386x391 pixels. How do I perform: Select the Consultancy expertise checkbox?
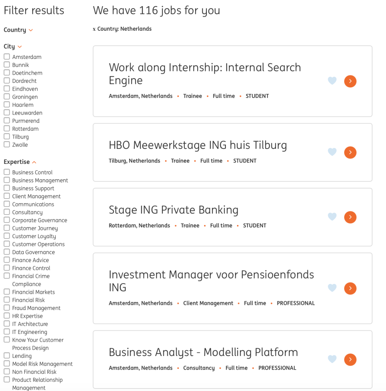click(7, 212)
